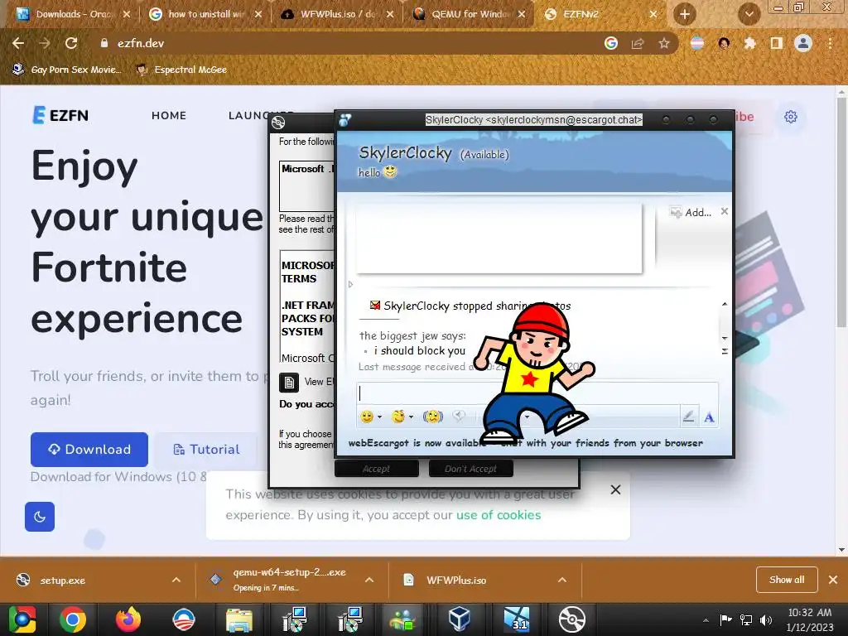Open Chrome from the taskbar
848x636 pixels.
73,619
